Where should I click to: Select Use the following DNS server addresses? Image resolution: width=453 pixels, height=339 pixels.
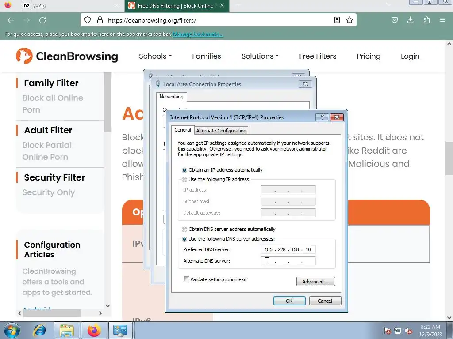184,239
